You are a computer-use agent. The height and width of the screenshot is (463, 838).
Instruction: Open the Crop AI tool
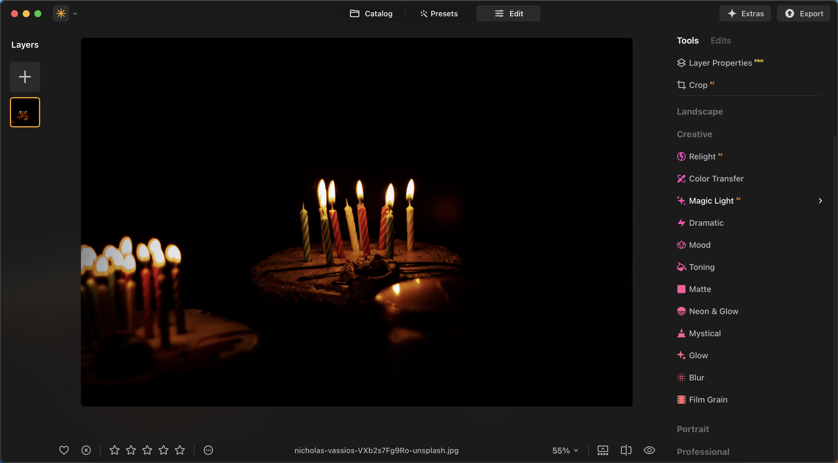[698, 85]
